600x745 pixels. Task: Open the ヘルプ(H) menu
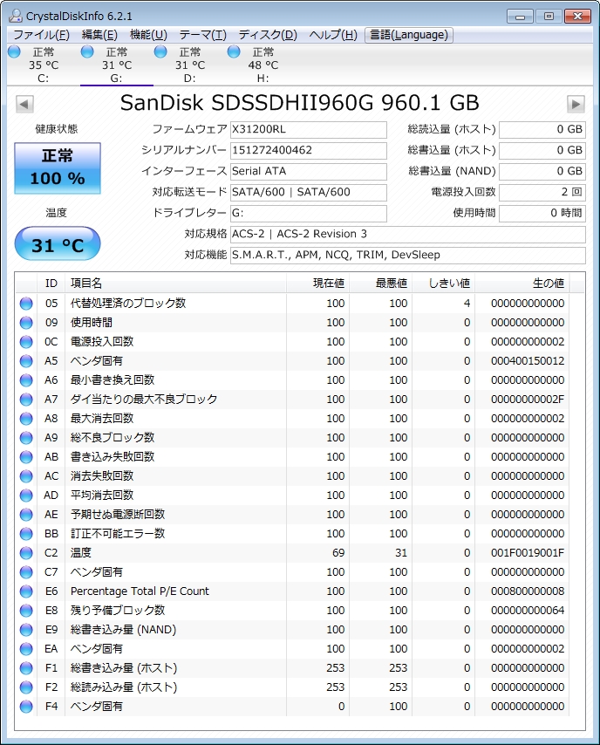[333, 35]
